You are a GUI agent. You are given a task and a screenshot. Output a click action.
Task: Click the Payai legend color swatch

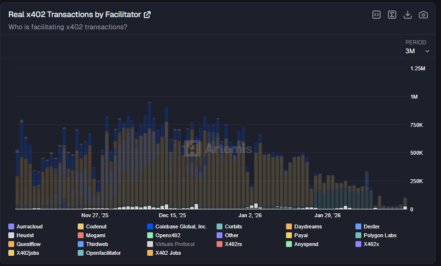click(289, 235)
